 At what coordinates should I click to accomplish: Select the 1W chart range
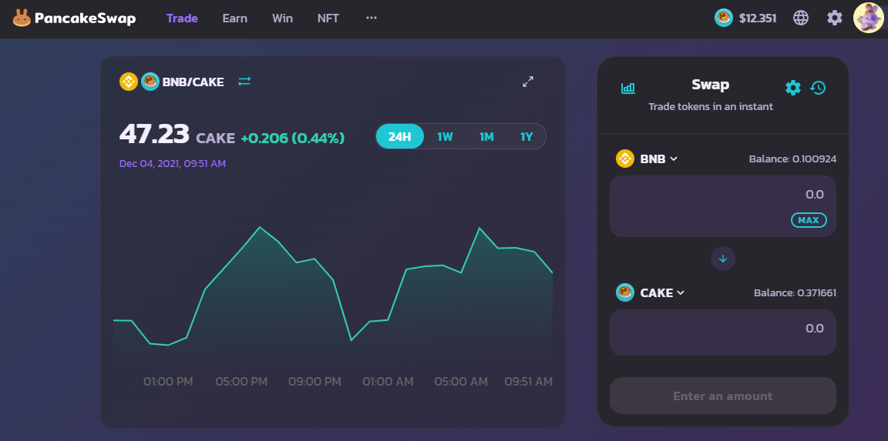(x=445, y=136)
